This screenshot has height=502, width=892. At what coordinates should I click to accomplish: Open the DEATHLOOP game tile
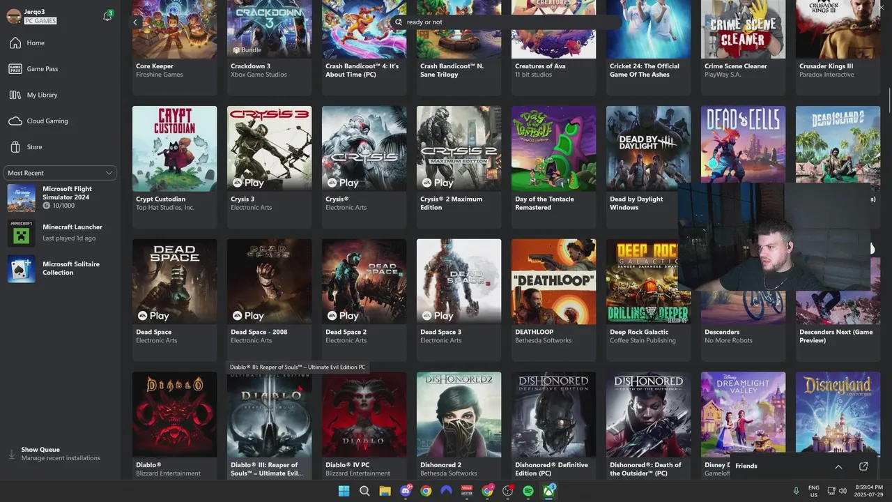(x=553, y=300)
